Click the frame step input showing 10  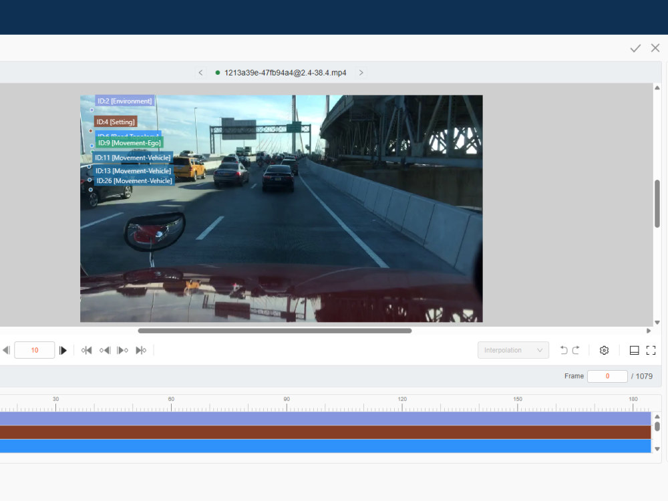pos(35,350)
